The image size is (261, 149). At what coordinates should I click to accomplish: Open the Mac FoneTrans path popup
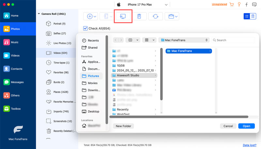184,40
